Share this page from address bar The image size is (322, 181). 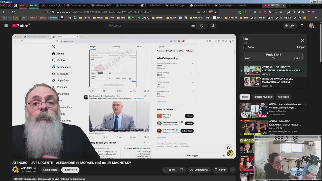tap(204, 12)
